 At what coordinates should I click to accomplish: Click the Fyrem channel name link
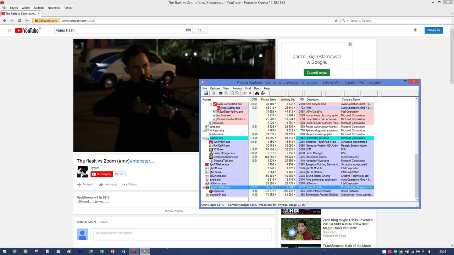(95, 168)
